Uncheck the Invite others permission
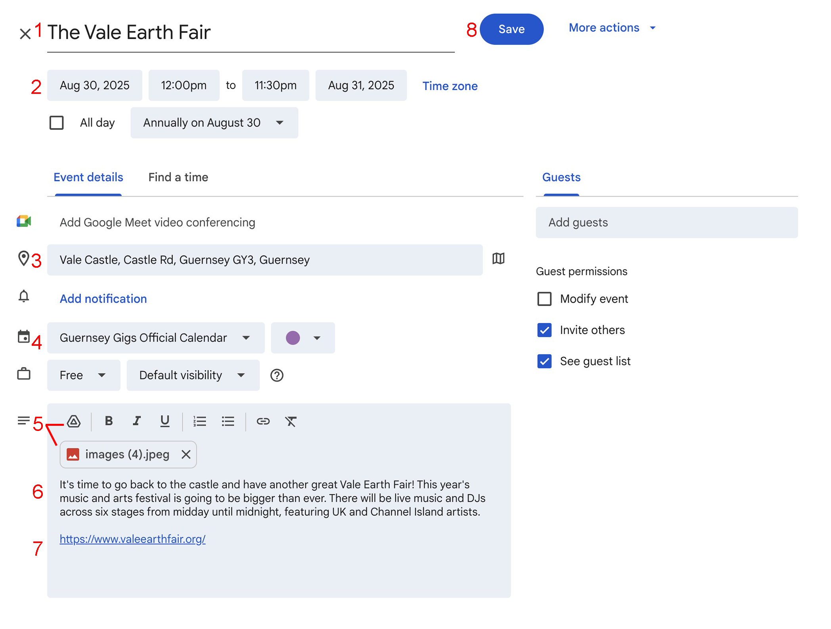 pyautogui.click(x=544, y=330)
